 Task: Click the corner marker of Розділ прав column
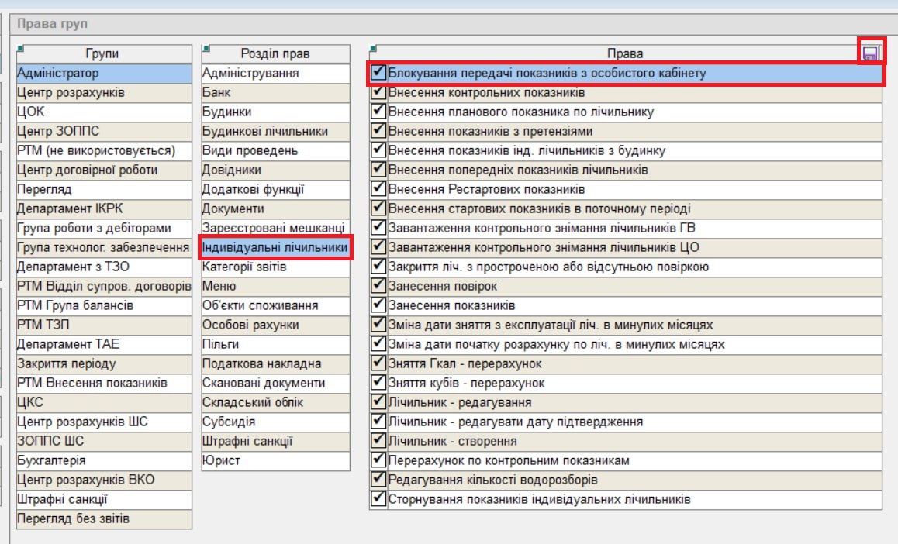206,49
